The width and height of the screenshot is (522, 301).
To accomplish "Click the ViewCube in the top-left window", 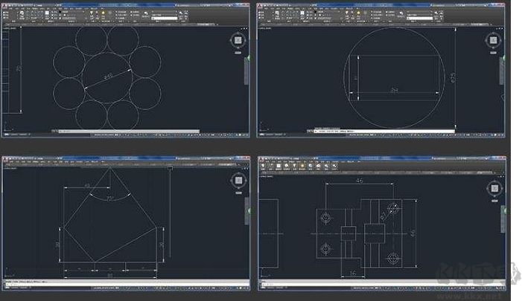I will pyautogui.click(x=238, y=41).
